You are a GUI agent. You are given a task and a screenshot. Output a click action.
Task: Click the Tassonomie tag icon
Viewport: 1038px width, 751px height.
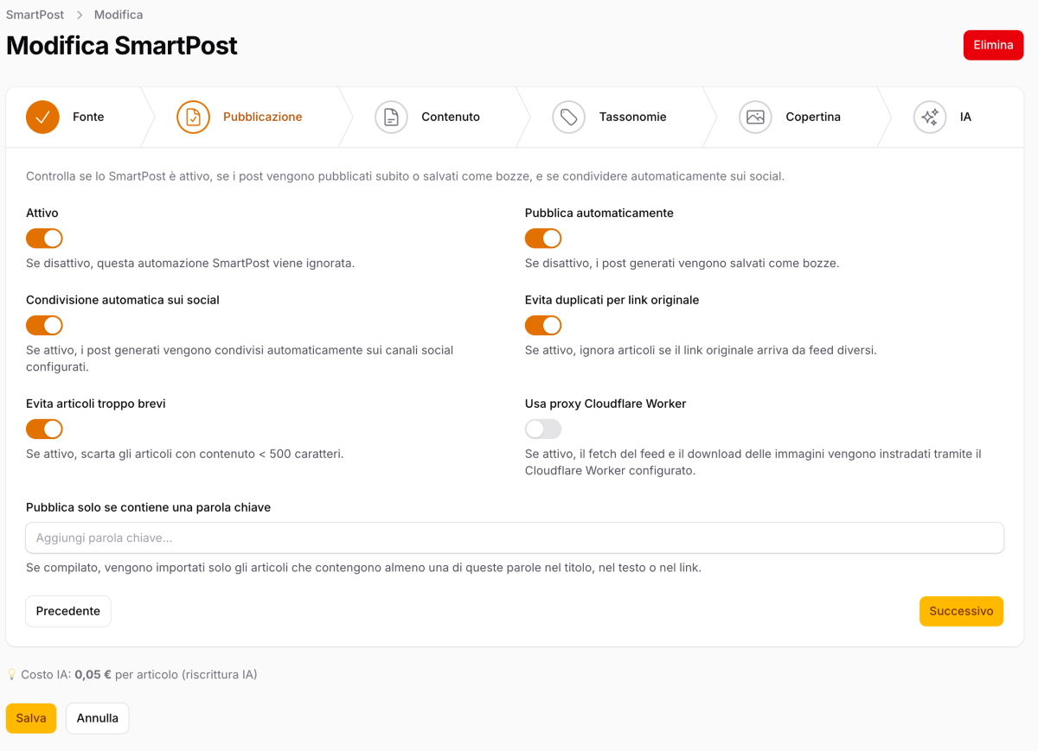[x=568, y=117]
